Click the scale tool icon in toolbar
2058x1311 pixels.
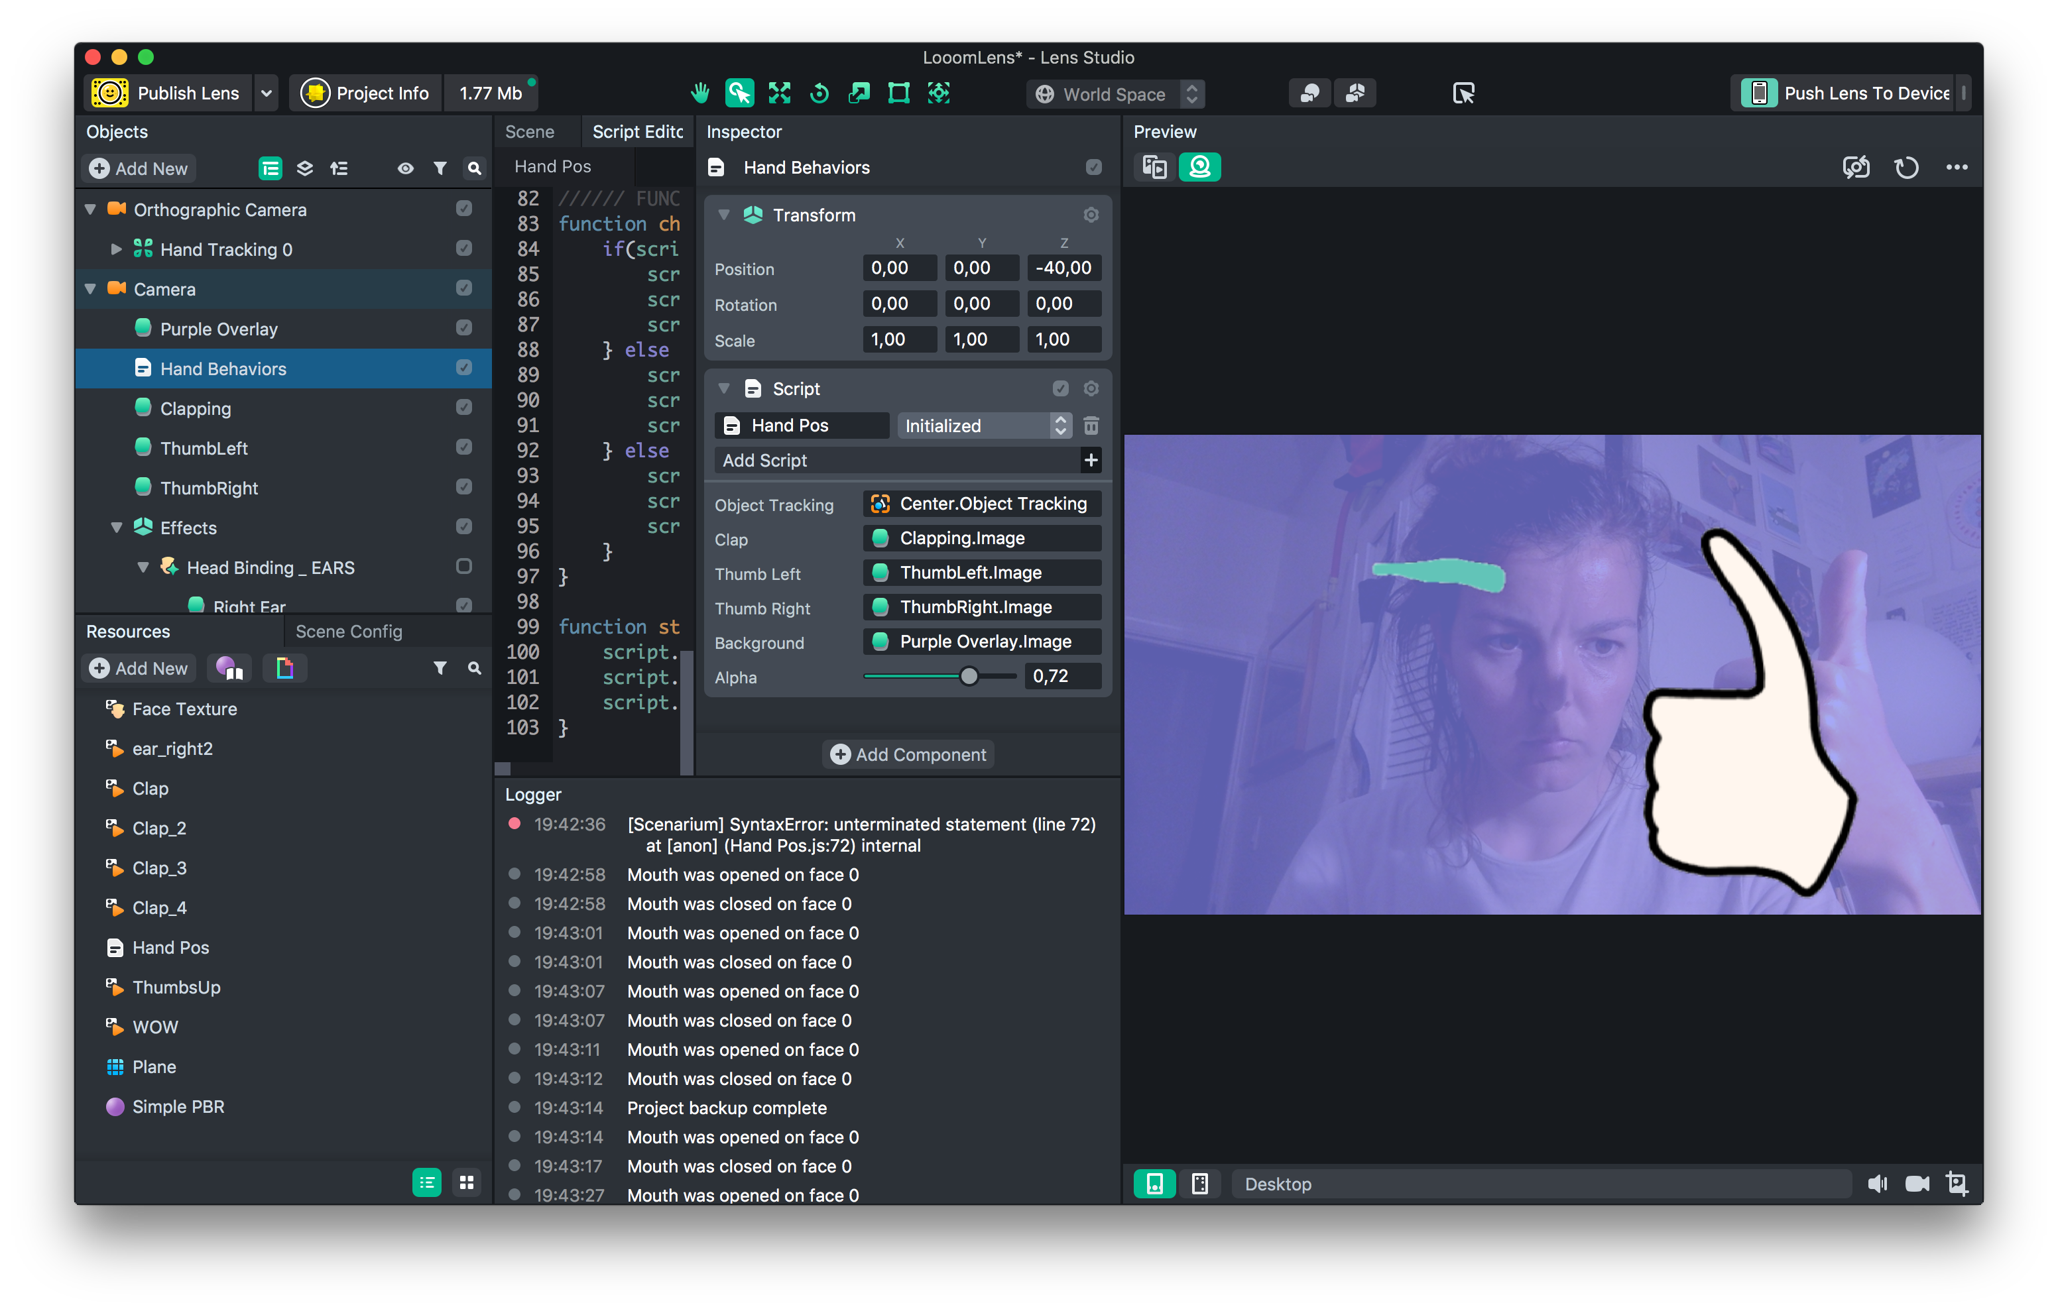tap(859, 93)
